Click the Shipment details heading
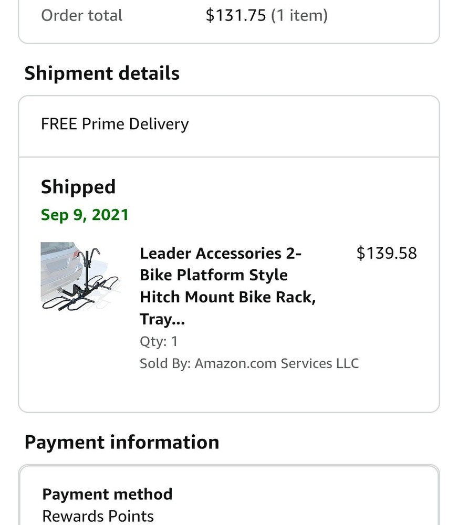Viewport: 458px width, 525px height. [102, 73]
